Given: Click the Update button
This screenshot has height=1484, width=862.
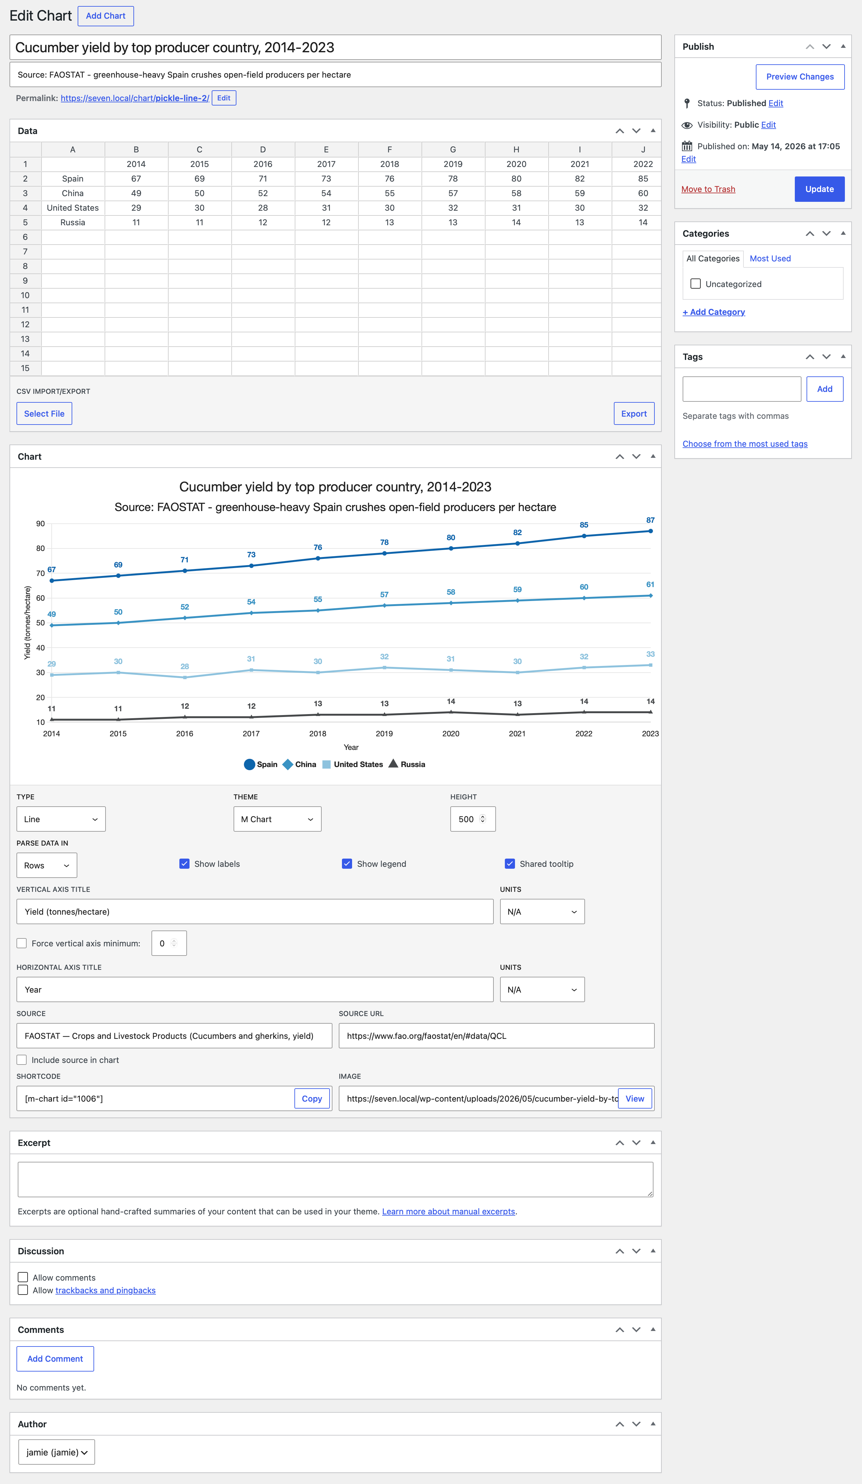Looking at the screenshot, I should pyautogui.click(x=819, y=189).
